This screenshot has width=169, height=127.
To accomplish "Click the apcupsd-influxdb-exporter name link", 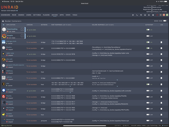I will (15, 65).
